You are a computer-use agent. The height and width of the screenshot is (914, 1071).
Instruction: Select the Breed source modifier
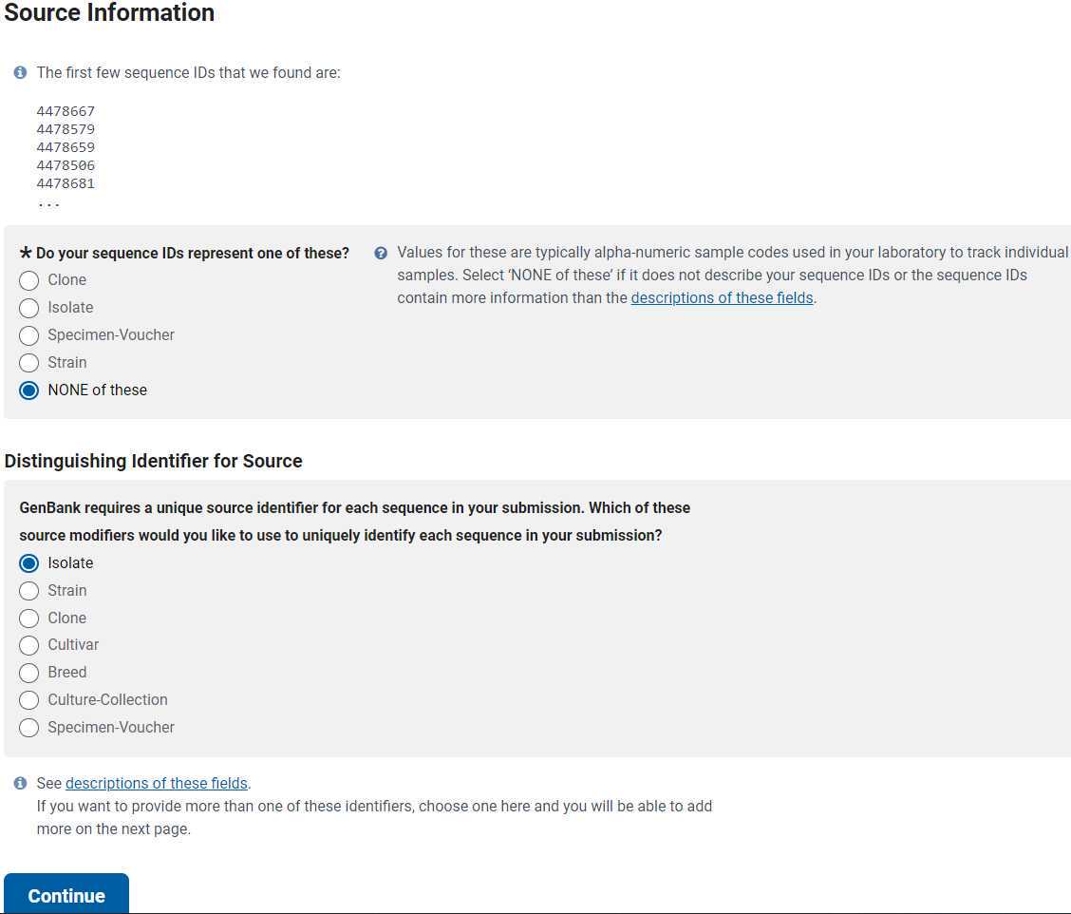tap(28, 673)
